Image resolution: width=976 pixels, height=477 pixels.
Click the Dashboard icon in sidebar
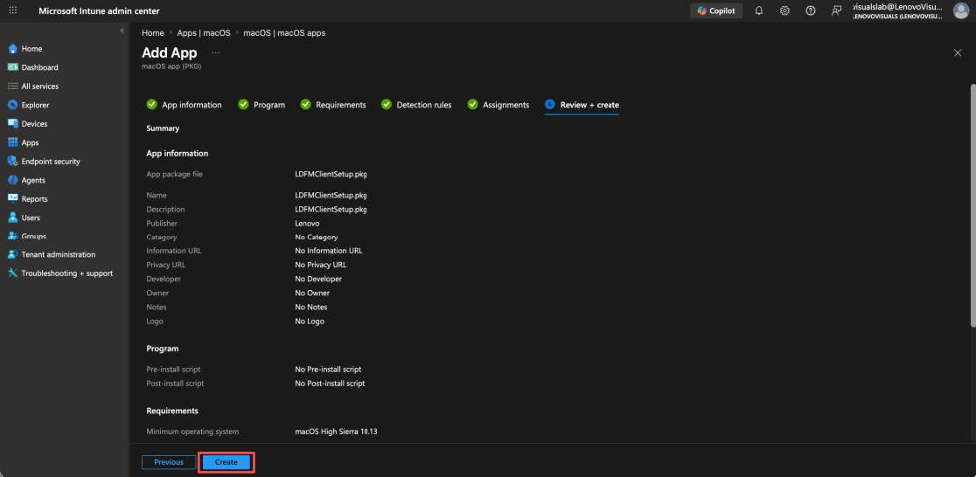coord(12,67)
